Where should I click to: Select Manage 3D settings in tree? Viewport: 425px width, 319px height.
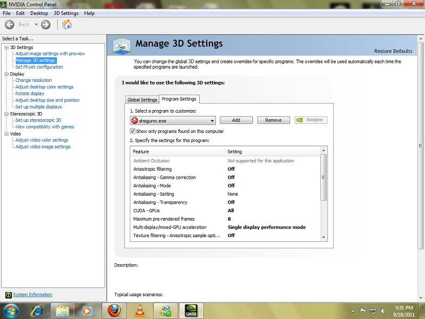(x=36, y=61)
